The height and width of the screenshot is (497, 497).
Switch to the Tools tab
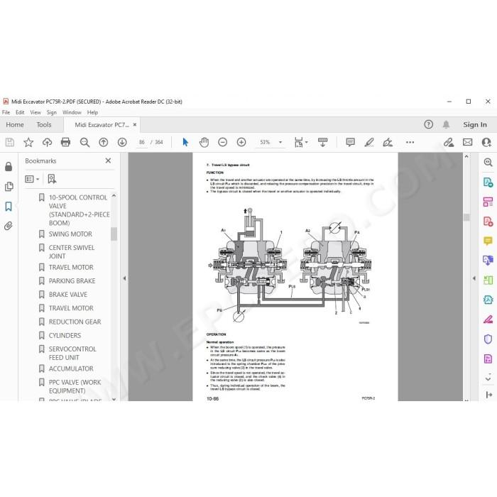pyautogui.click(x=44, y=124)
